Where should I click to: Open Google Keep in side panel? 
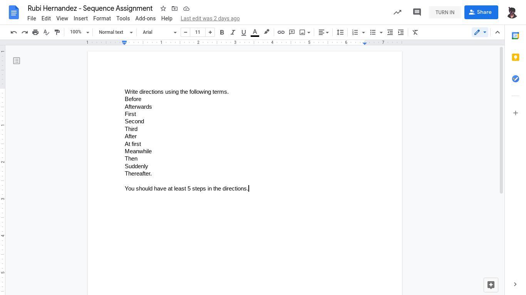(515, 57)
